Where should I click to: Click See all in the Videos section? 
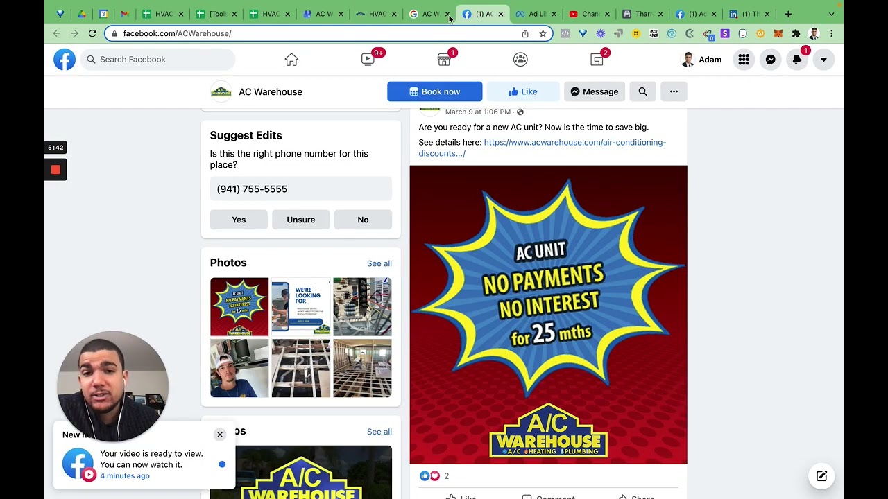coord(379,432)
